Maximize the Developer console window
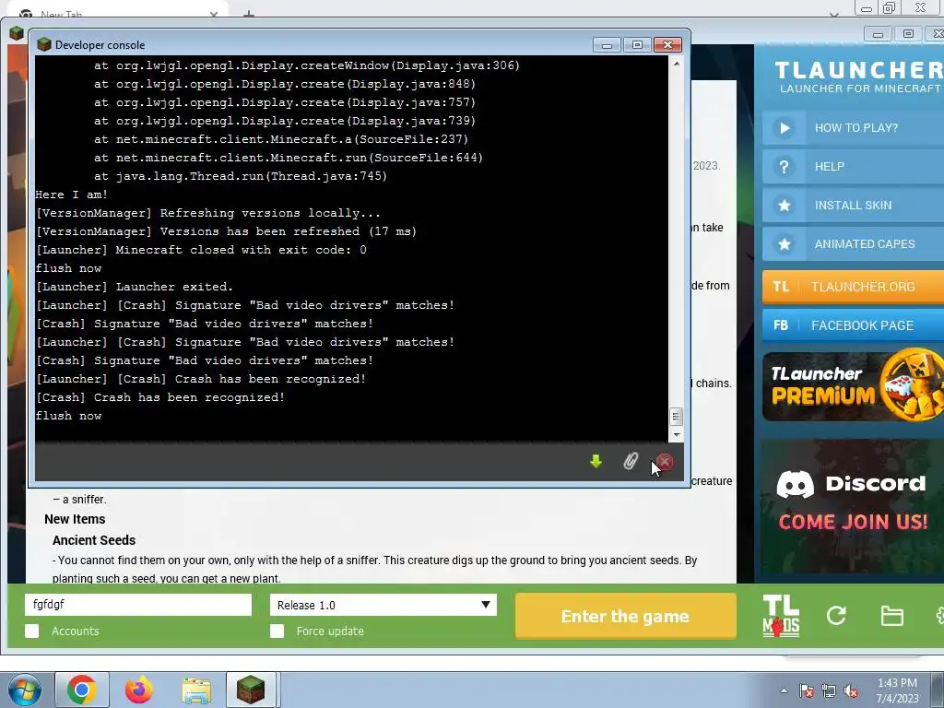This screenshot has height=708, width=944. (x=637, y=45)
